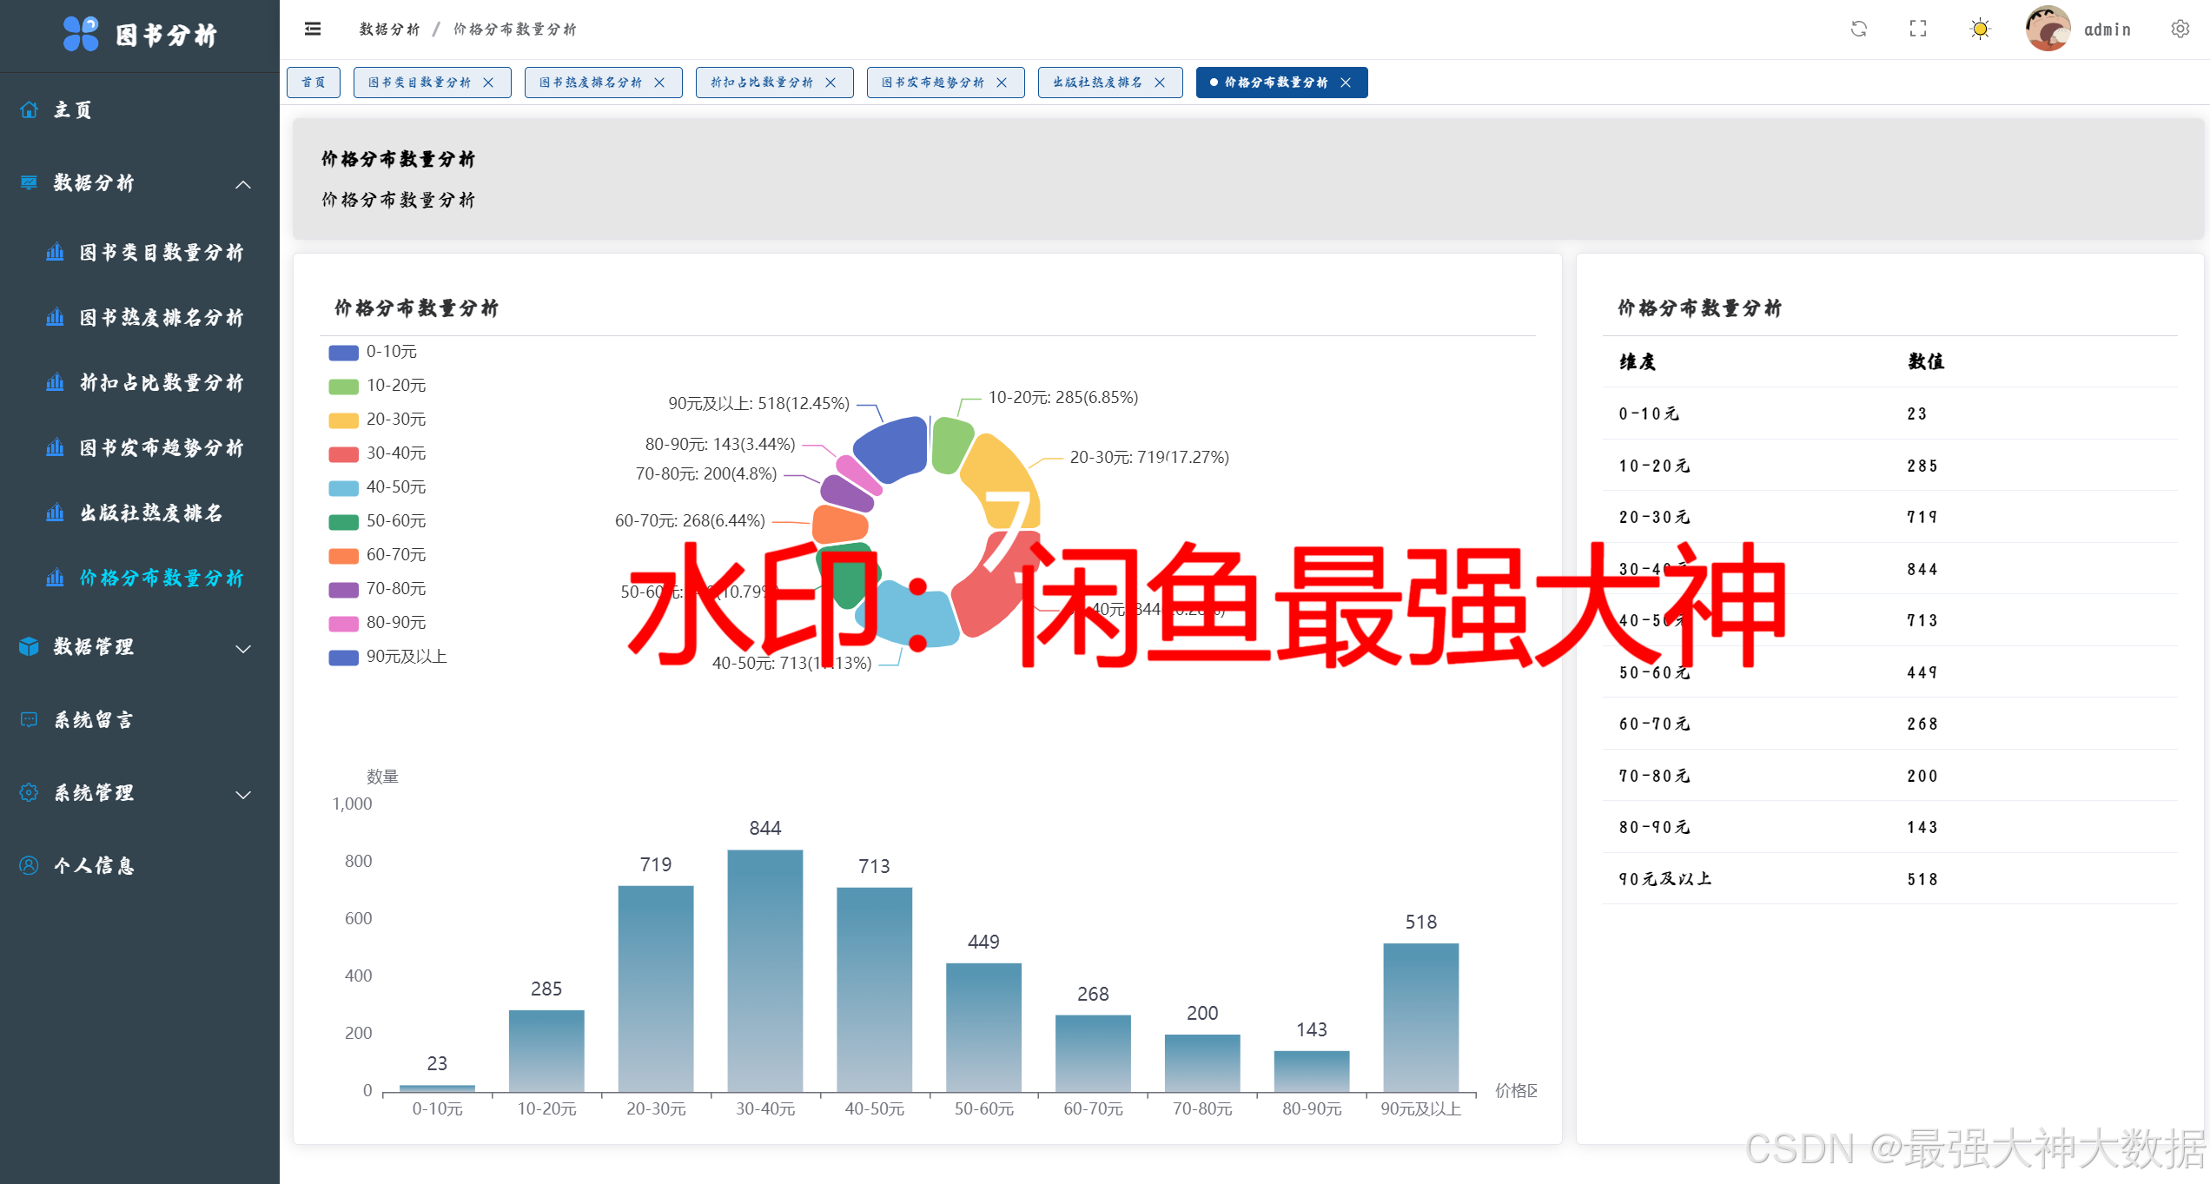2210x1184 pixels.
Task: Close the 图书热度排名分析 tab
Action: point(659,83)
